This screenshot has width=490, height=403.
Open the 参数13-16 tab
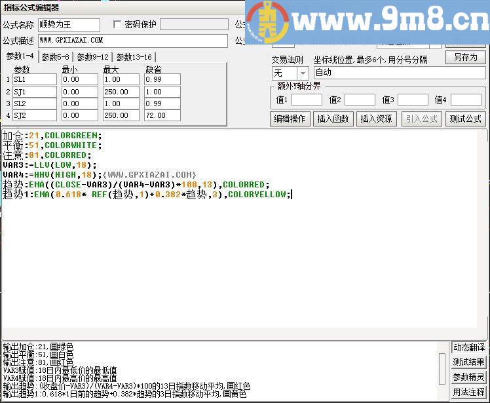134,57
